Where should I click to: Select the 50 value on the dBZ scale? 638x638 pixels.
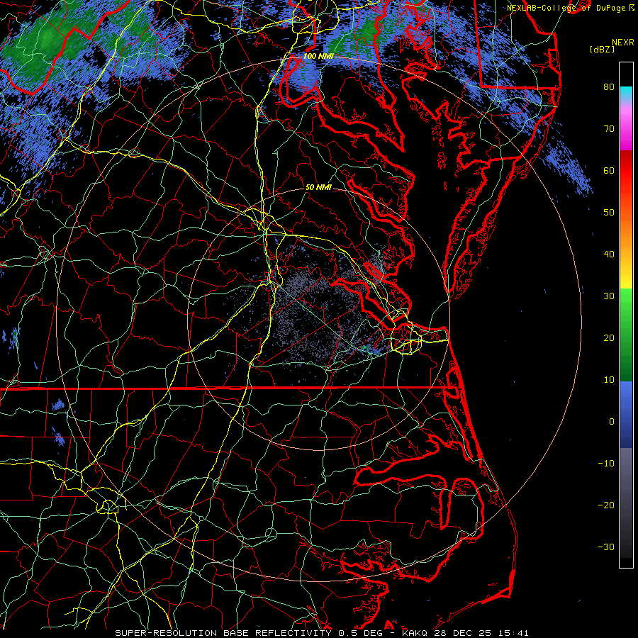[x=609, y=213]
